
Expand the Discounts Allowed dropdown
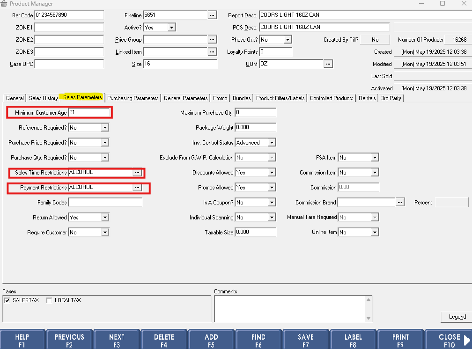pos(272,173)
